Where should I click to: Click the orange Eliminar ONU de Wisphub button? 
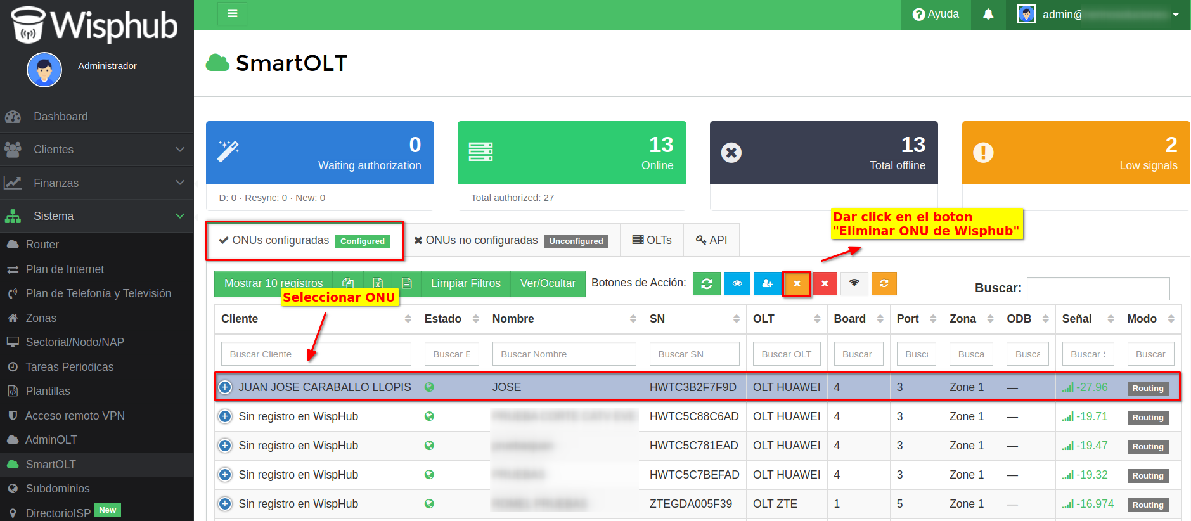797,283
